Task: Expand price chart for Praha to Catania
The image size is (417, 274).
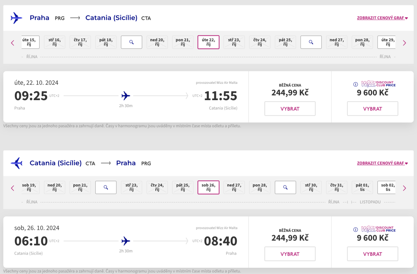Action: pos(382,18)
